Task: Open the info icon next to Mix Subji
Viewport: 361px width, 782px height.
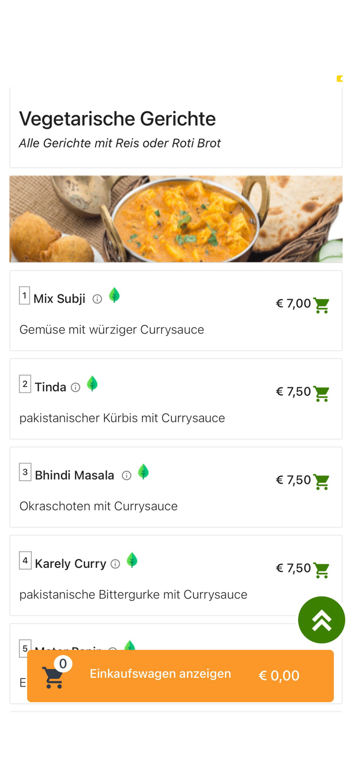Action: 97,299
